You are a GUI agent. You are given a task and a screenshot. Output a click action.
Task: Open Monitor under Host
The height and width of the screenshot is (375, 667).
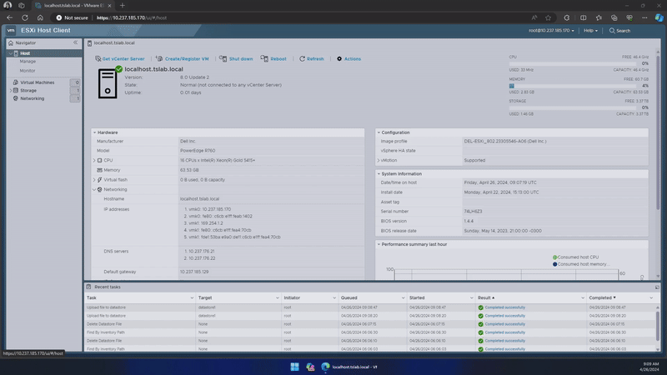(28, 70)
